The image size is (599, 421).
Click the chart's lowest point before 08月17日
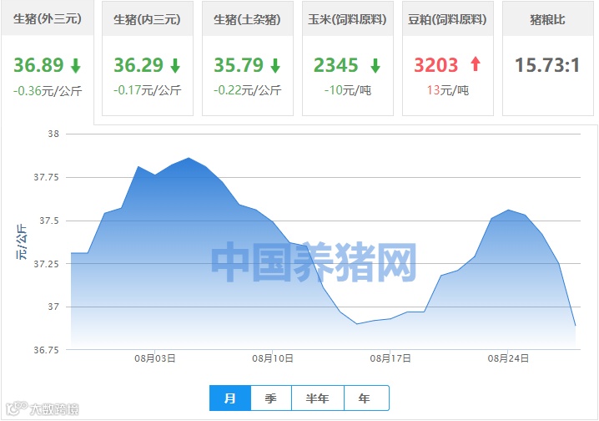[x=357, y=324]
